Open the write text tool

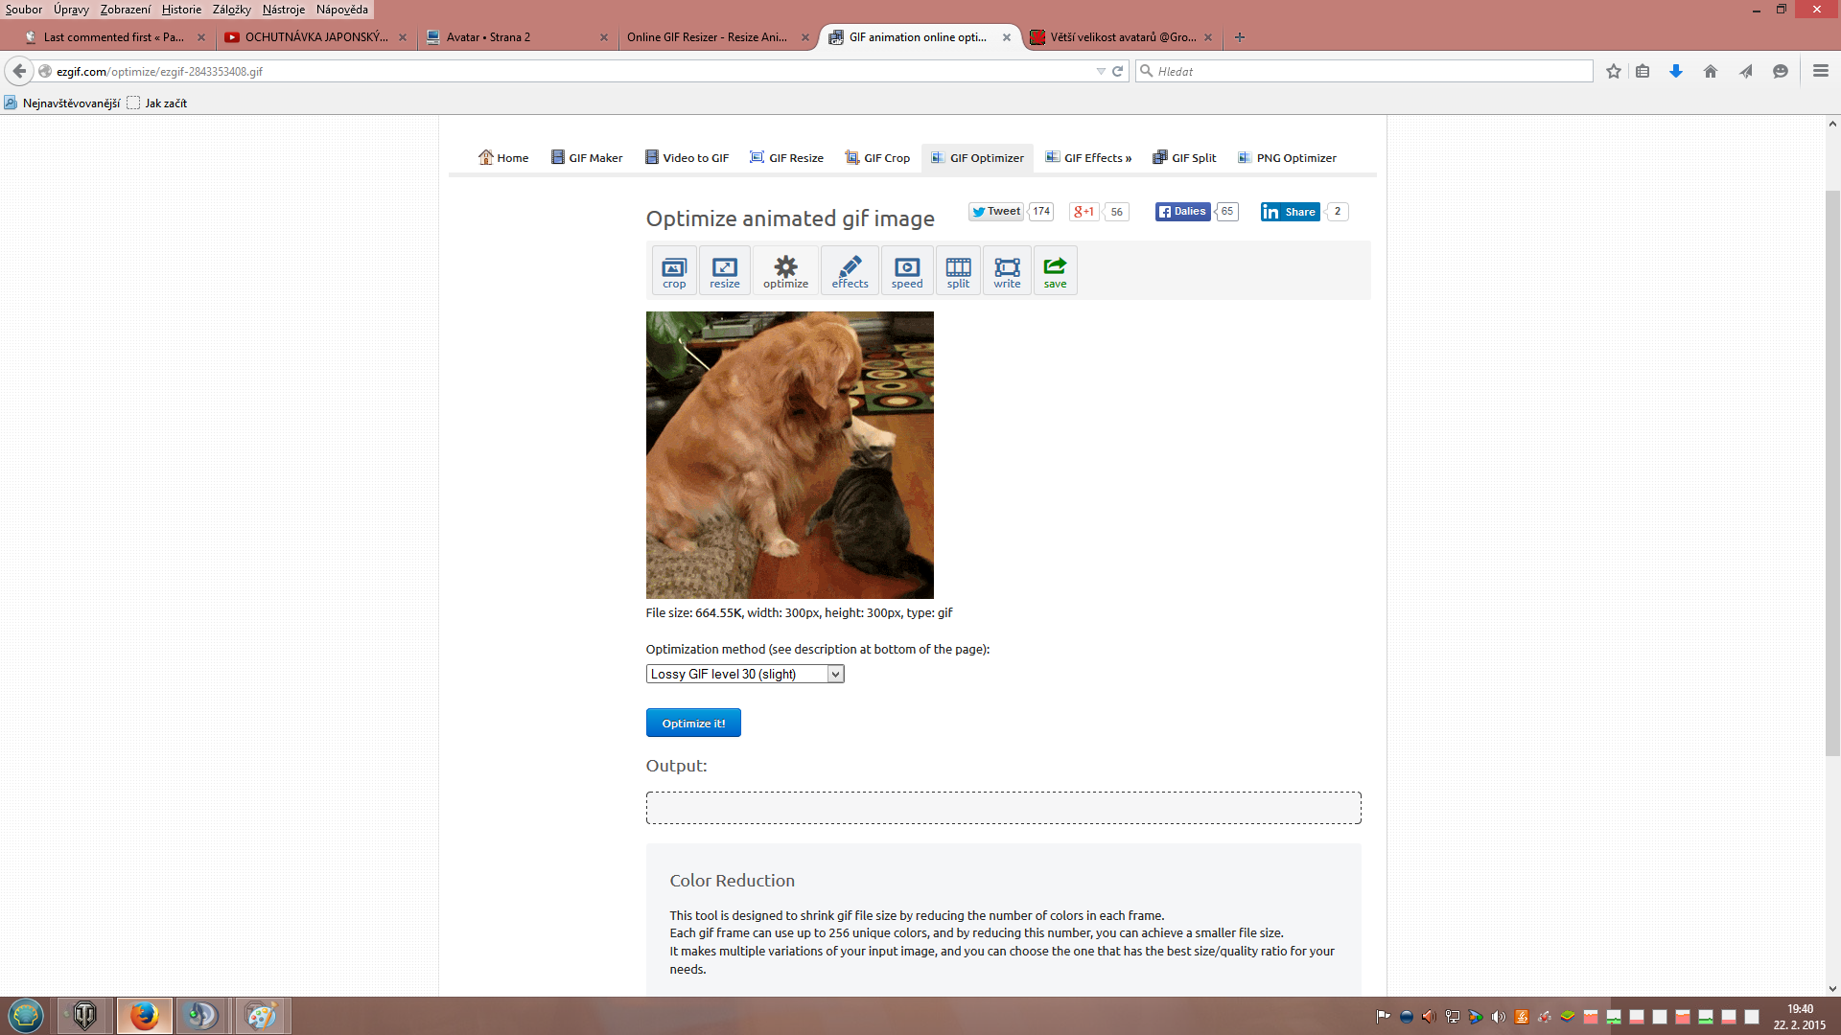tap(1007, 270)
